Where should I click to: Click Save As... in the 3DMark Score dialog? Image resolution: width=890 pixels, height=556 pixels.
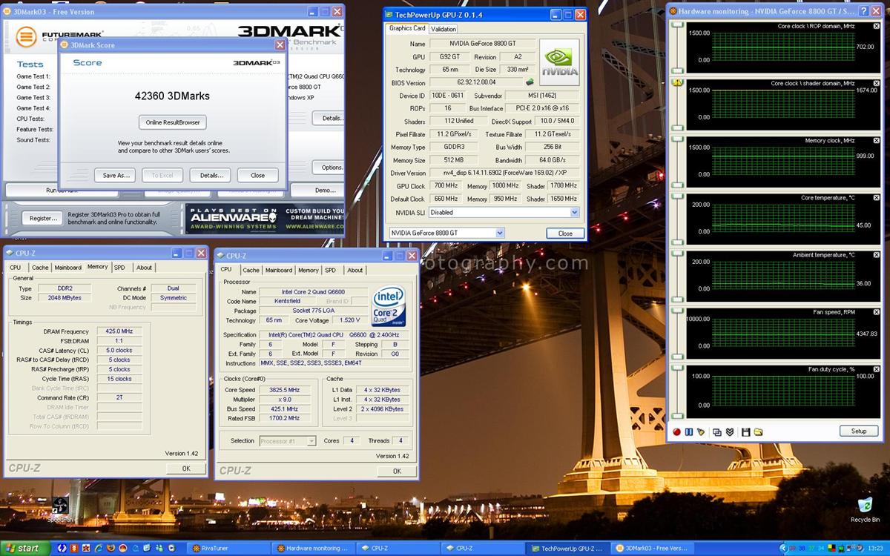pyautogui.click(x=116, y=176)
